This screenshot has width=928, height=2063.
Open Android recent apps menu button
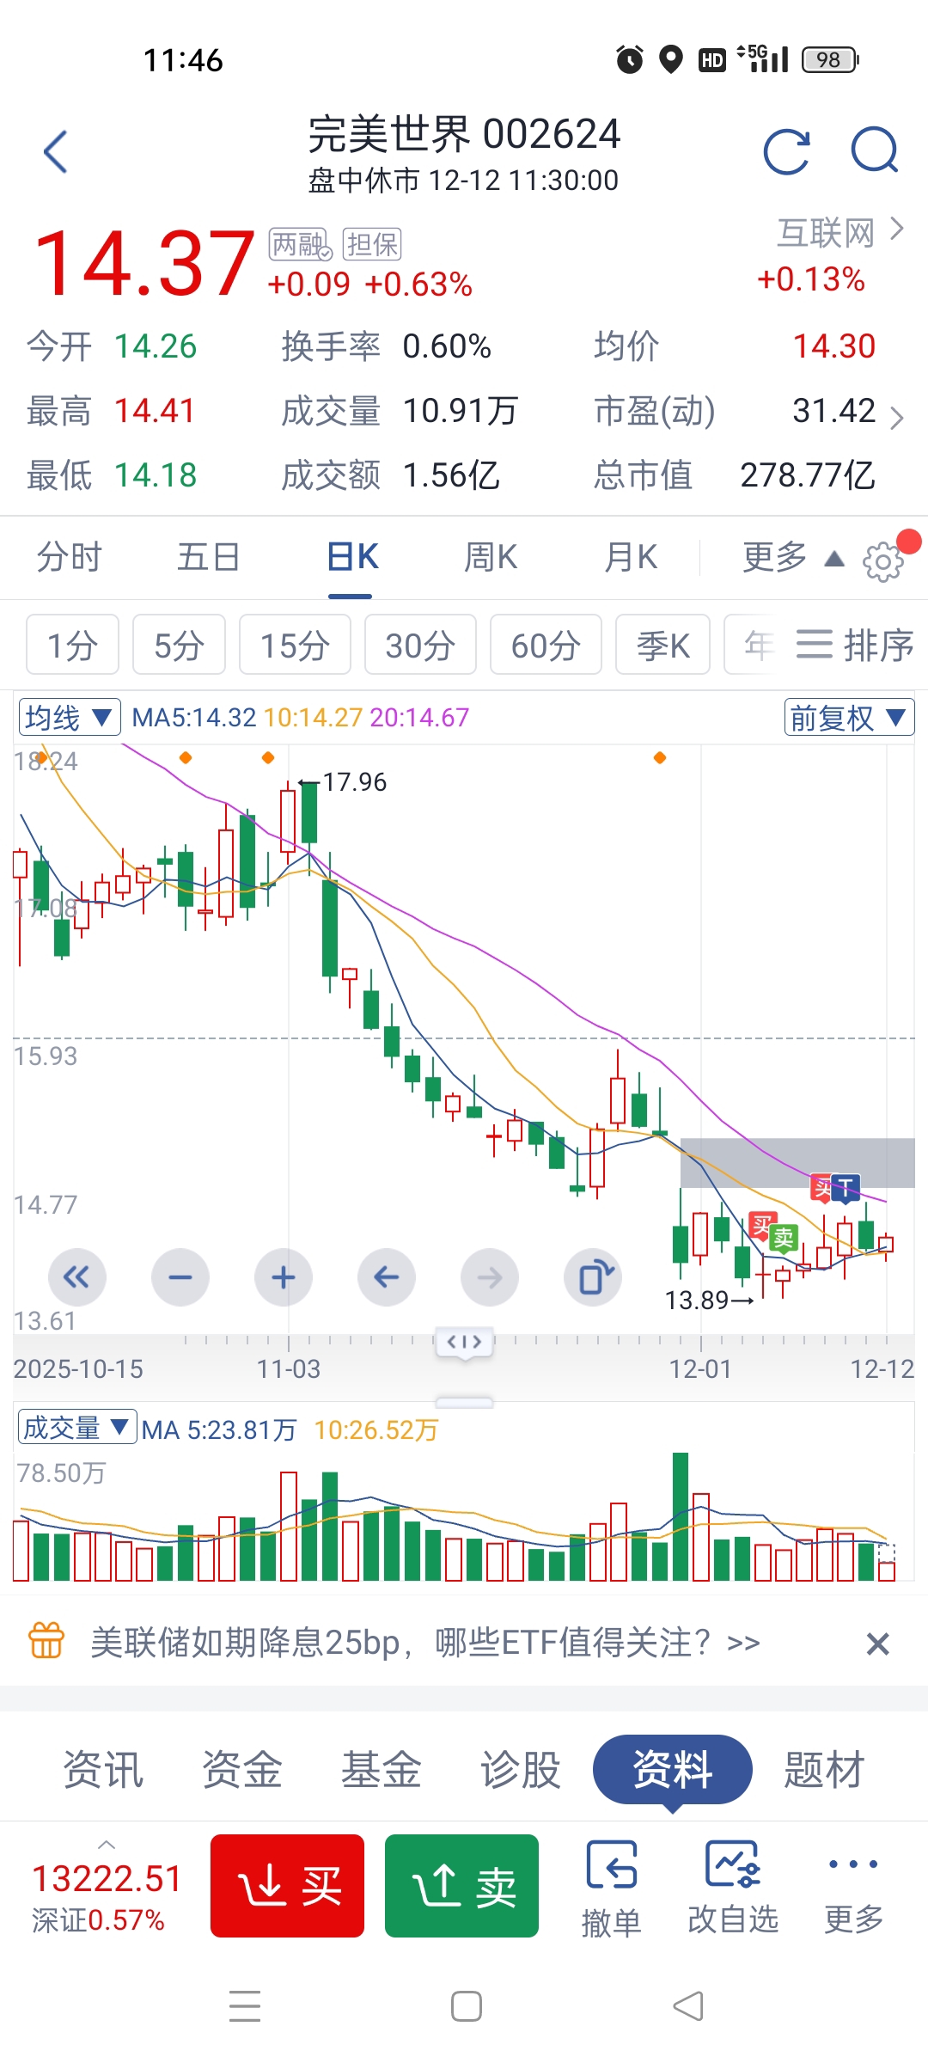[x=245, y=2006]
